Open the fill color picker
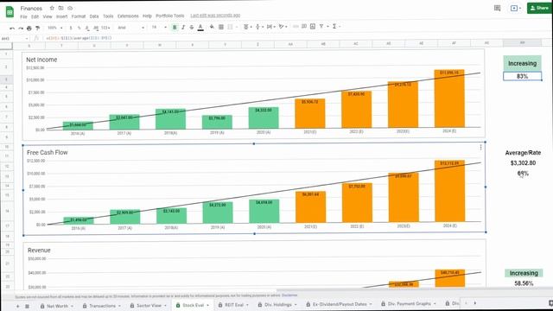This screenshot has width=553, height=311. 212,27
